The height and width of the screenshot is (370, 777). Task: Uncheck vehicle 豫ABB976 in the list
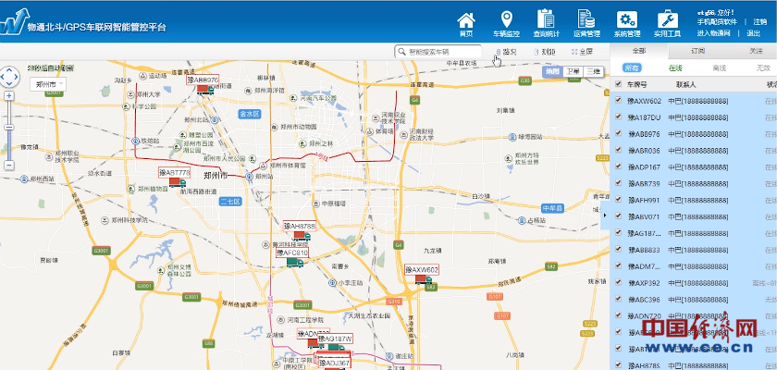pyautogui.click(x=618, y=133)
